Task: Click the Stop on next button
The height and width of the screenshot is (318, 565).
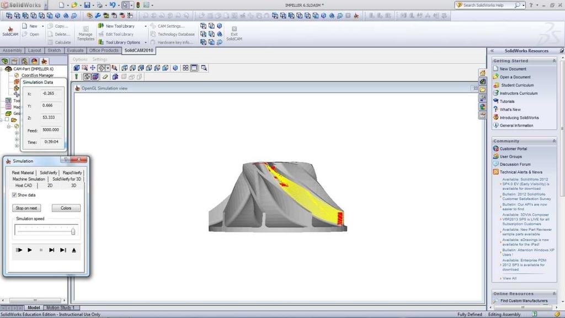Action: point(26,208)
